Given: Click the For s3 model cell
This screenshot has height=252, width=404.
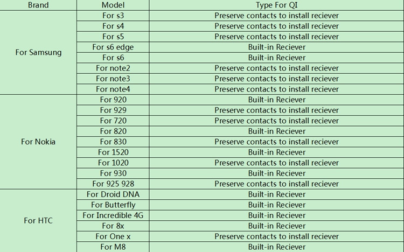Looking at the screenshot, I should pyautogui.click(x=113, y=16).
